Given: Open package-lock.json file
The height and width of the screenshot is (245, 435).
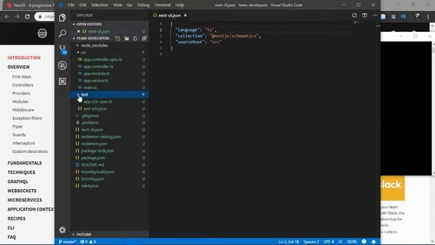Looking at the screenshot, I should click(97, 150).
